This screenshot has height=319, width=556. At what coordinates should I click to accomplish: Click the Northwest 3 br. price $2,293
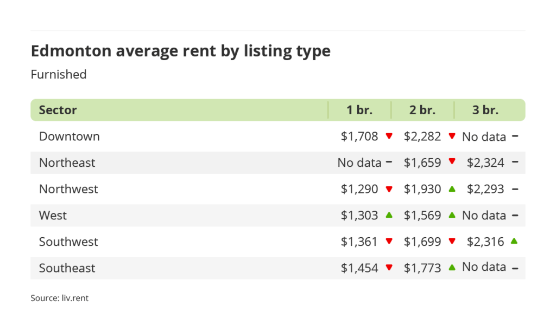(x=485, y=189)
